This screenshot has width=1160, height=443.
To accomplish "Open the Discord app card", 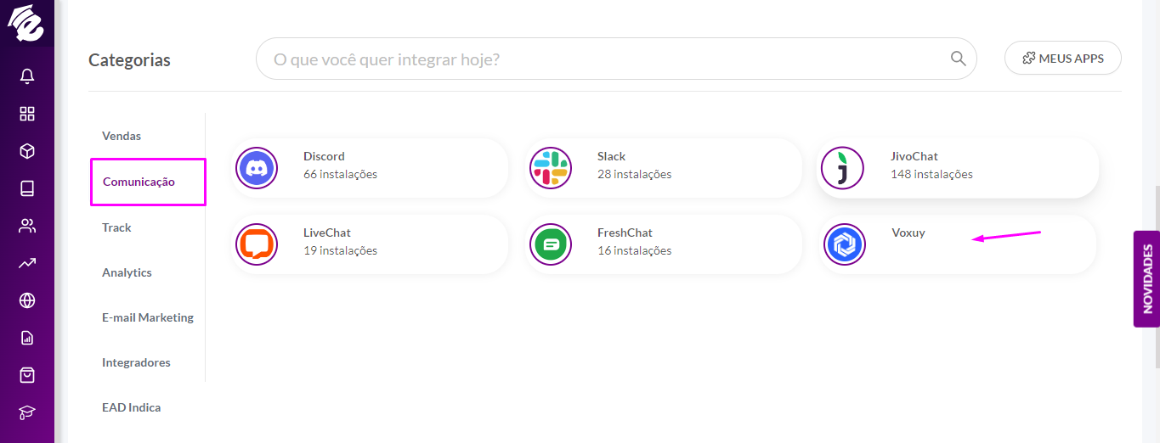I will [370, 168].
